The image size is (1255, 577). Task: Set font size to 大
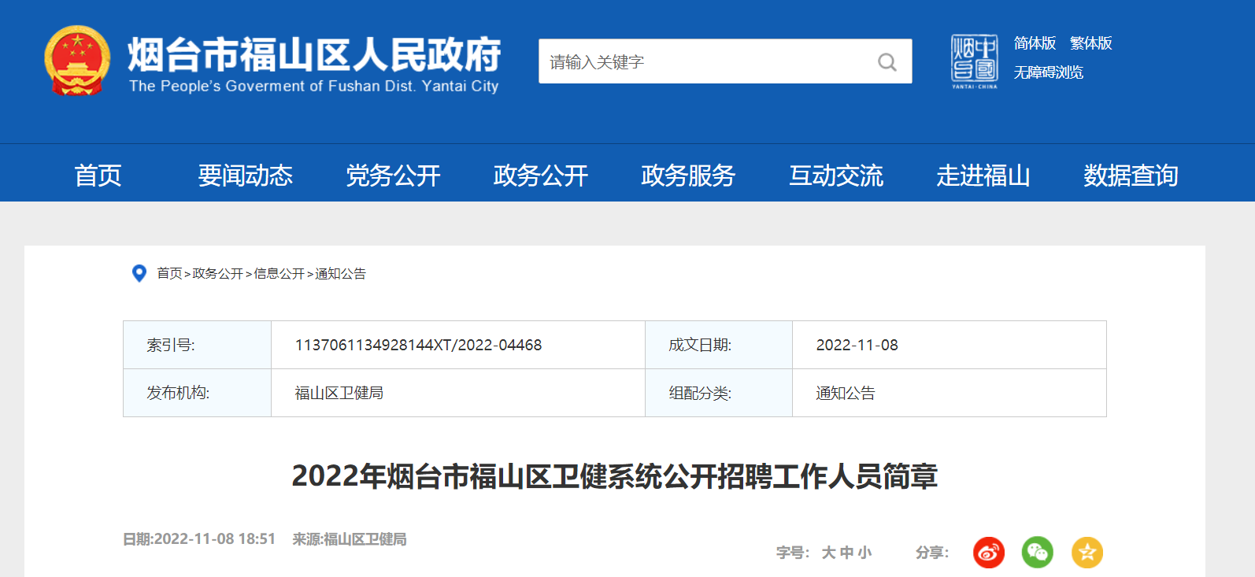click(828, 553)
